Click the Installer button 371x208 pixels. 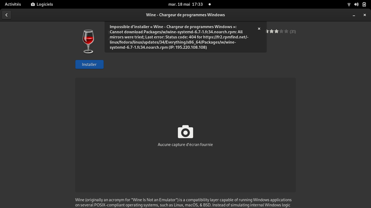point(89,64)
